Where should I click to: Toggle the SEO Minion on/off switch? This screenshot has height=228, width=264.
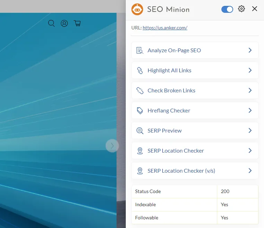pyautogui.click(x=227, y=9)
